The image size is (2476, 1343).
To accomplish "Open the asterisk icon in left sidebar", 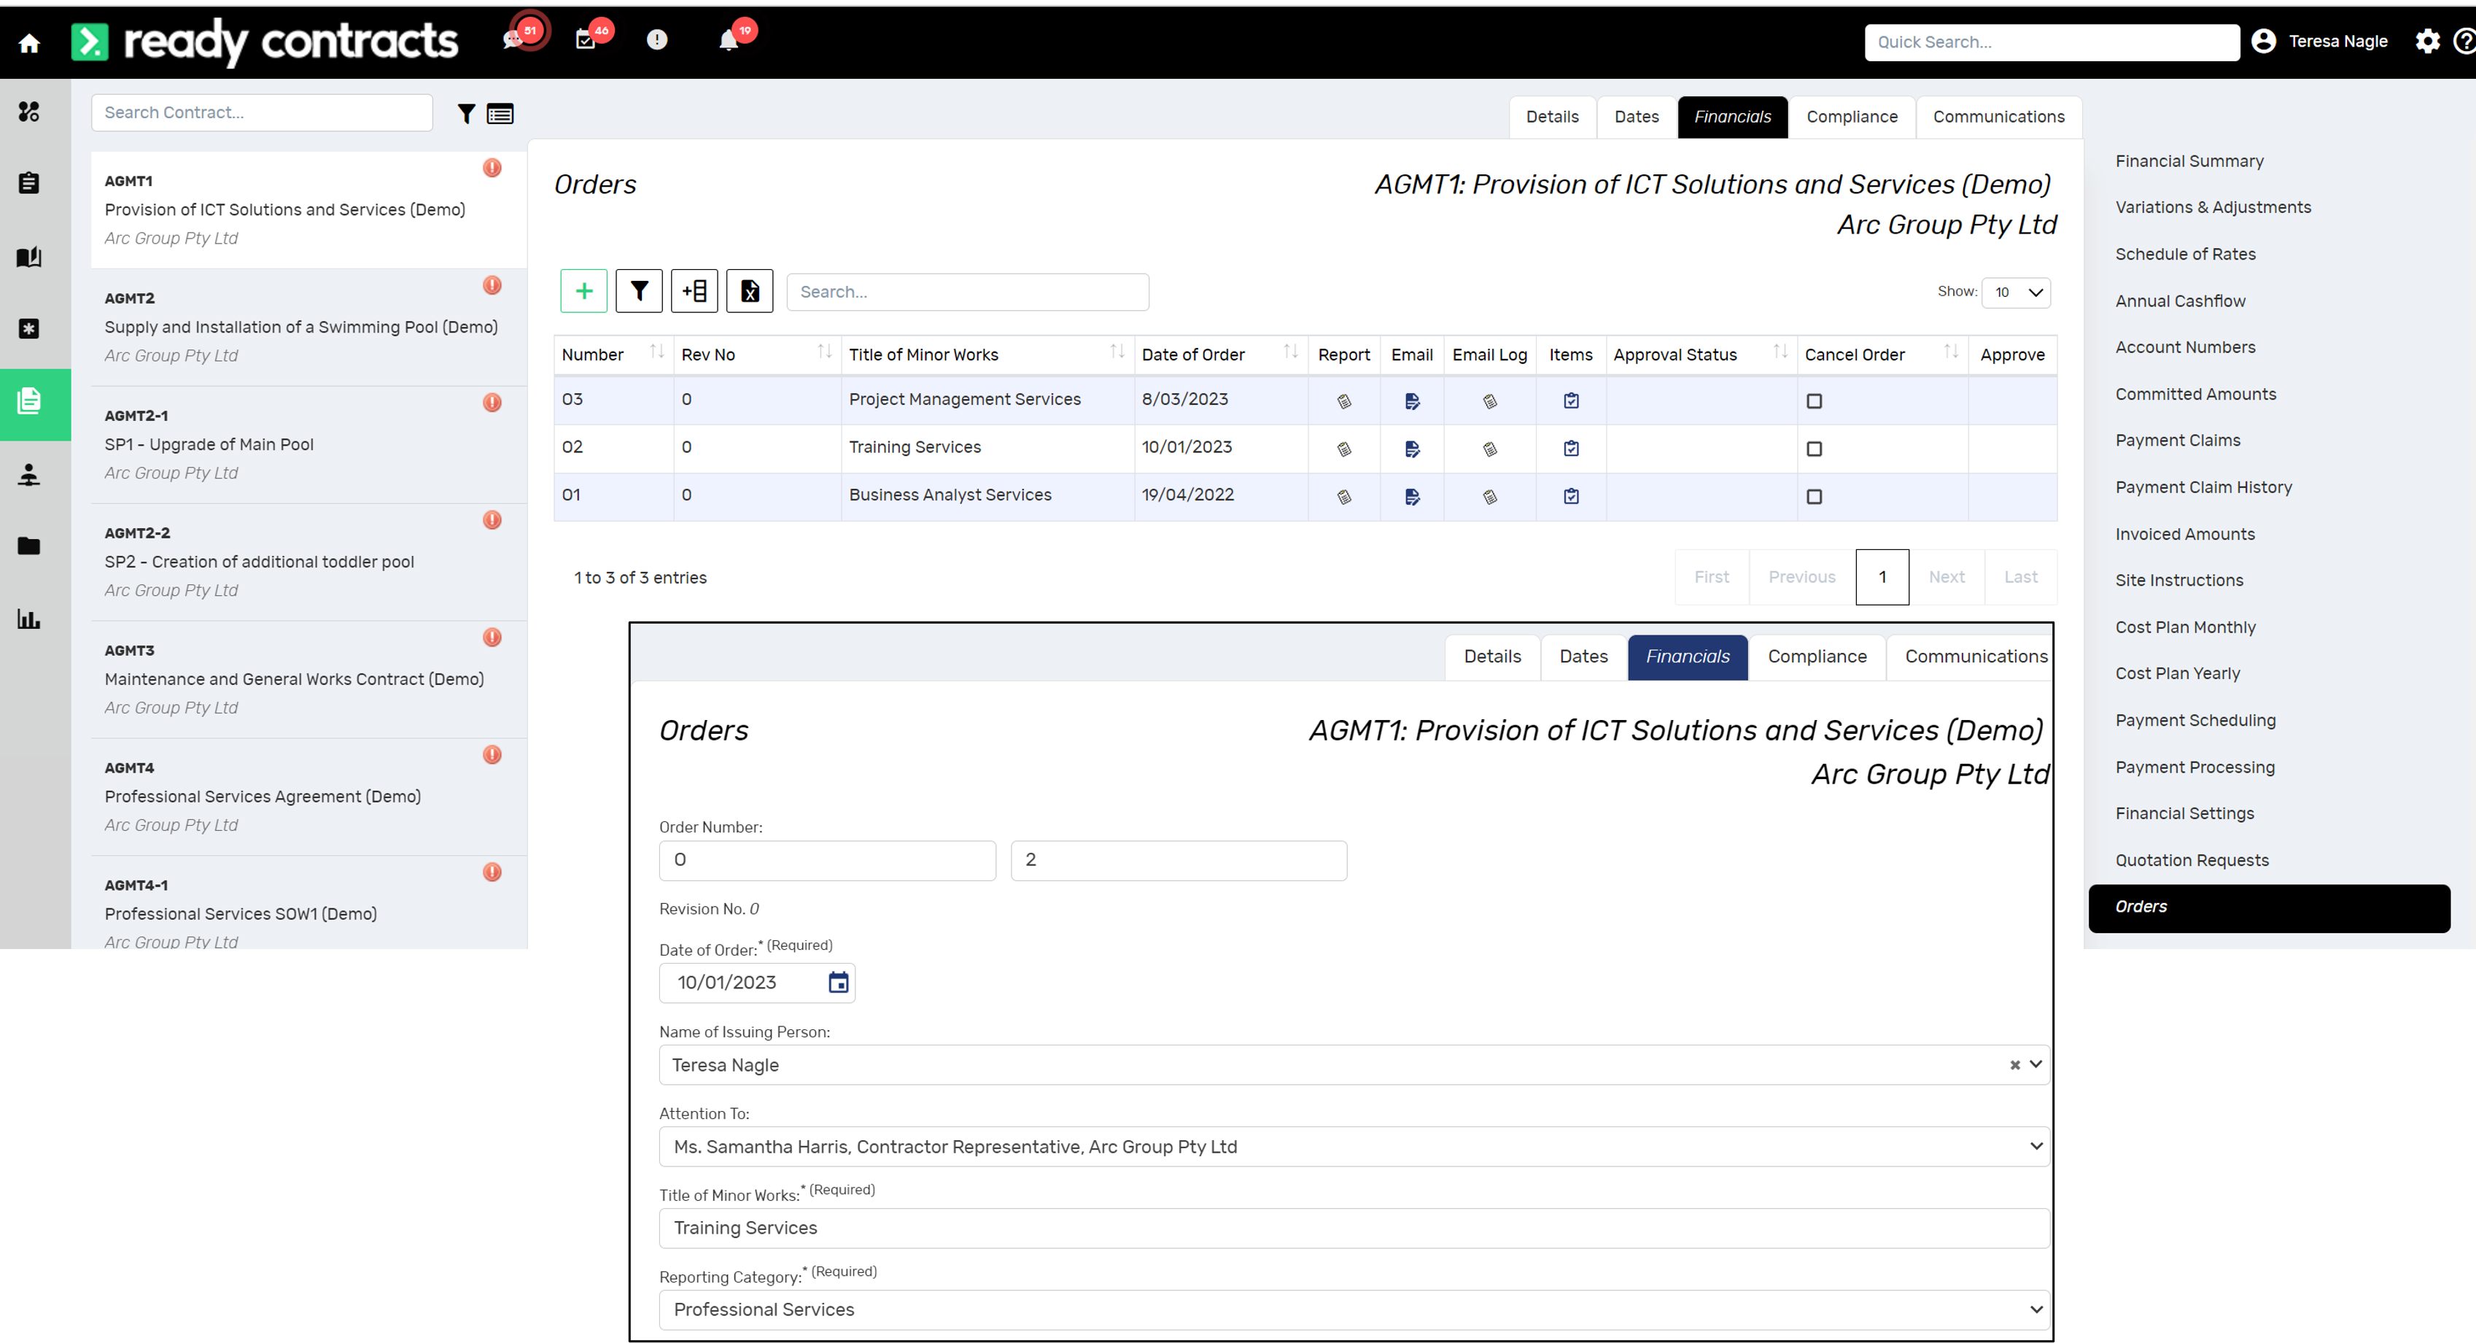I will pyautogui.click(x=29, y=329).
